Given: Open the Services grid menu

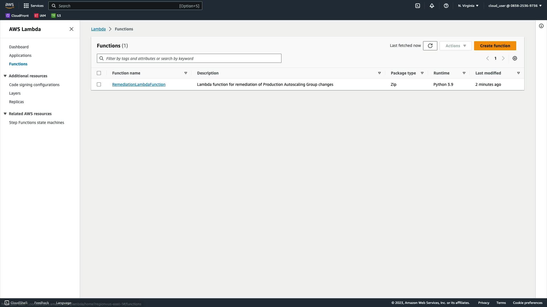Looking at the screenshot, I should pyautogui.click(x=33, y=6).
